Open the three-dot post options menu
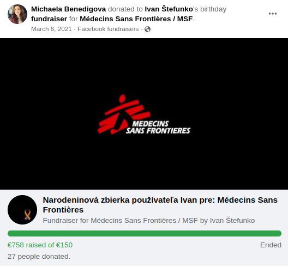This screenshot has height=267, width=288. (x=273, y=14)
